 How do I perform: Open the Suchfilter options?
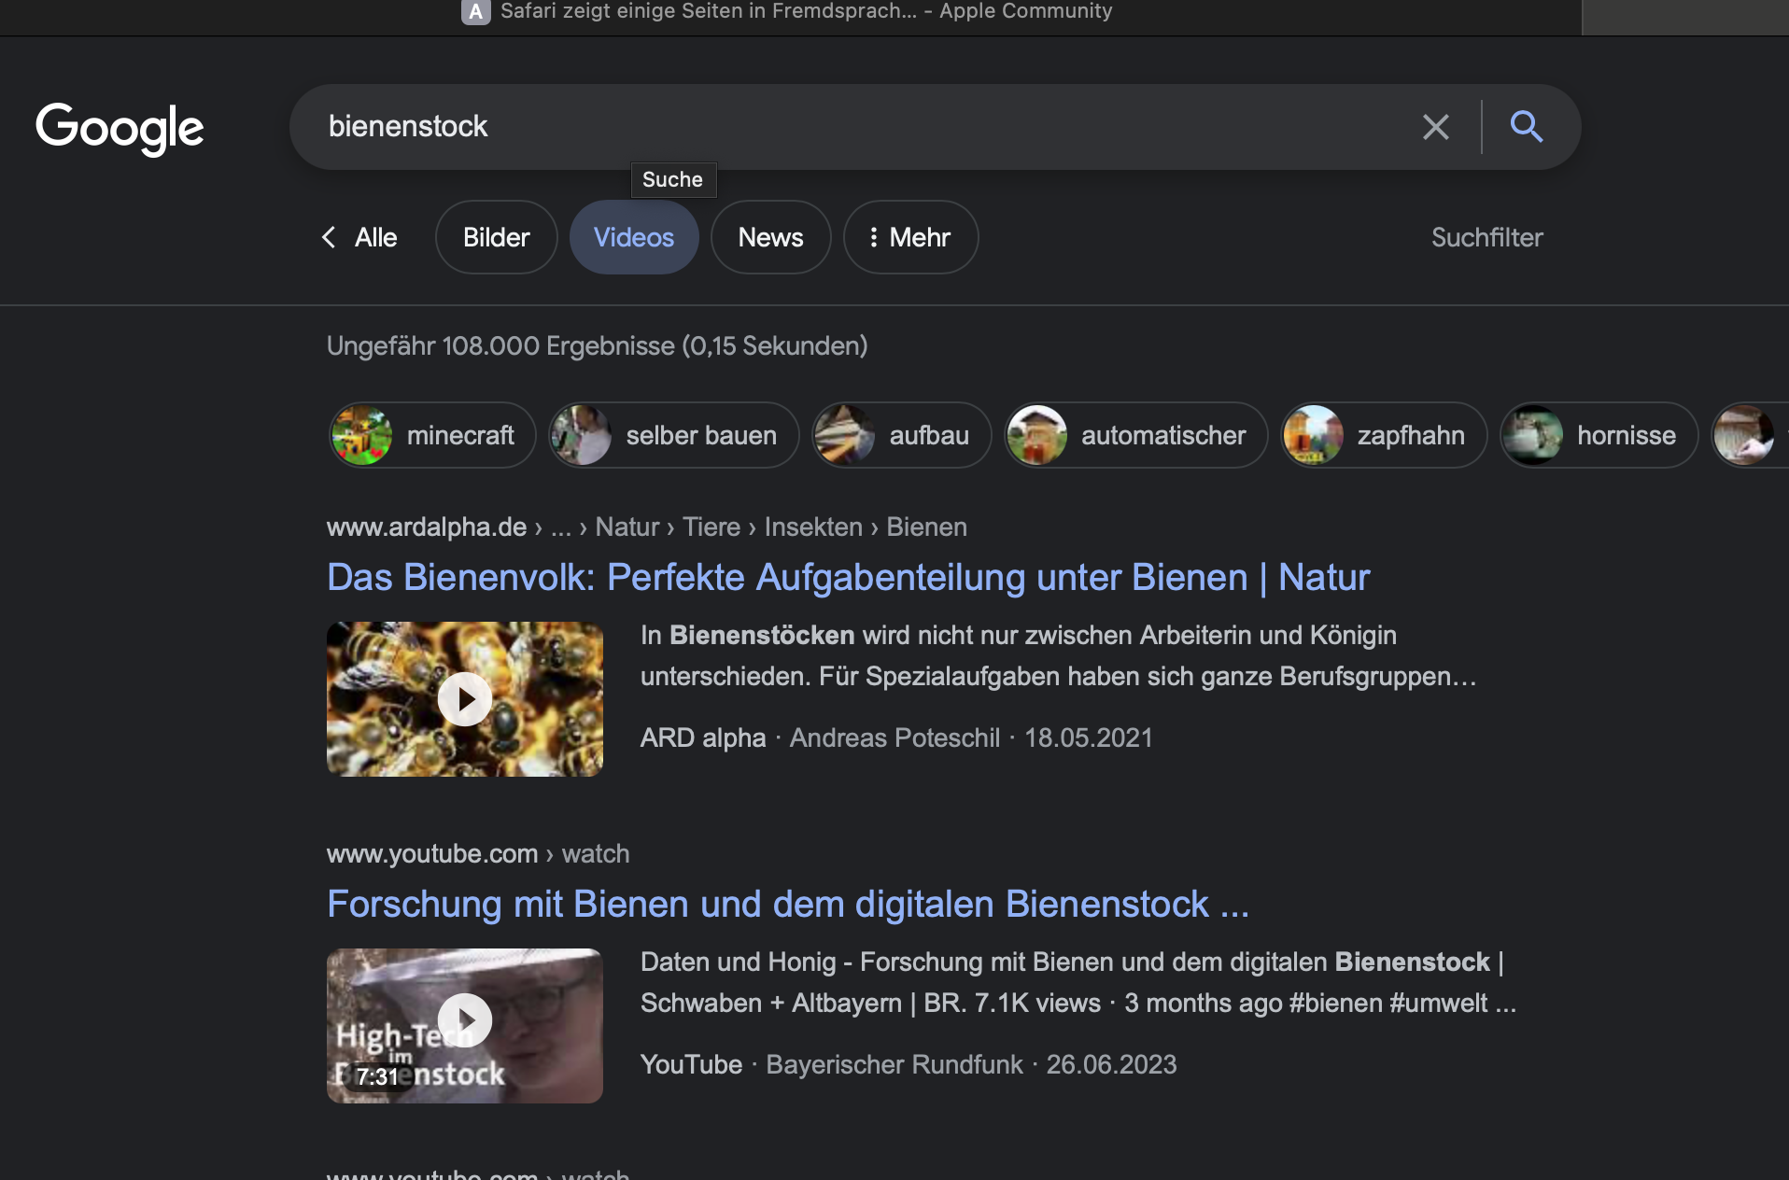pos(1486,237)
